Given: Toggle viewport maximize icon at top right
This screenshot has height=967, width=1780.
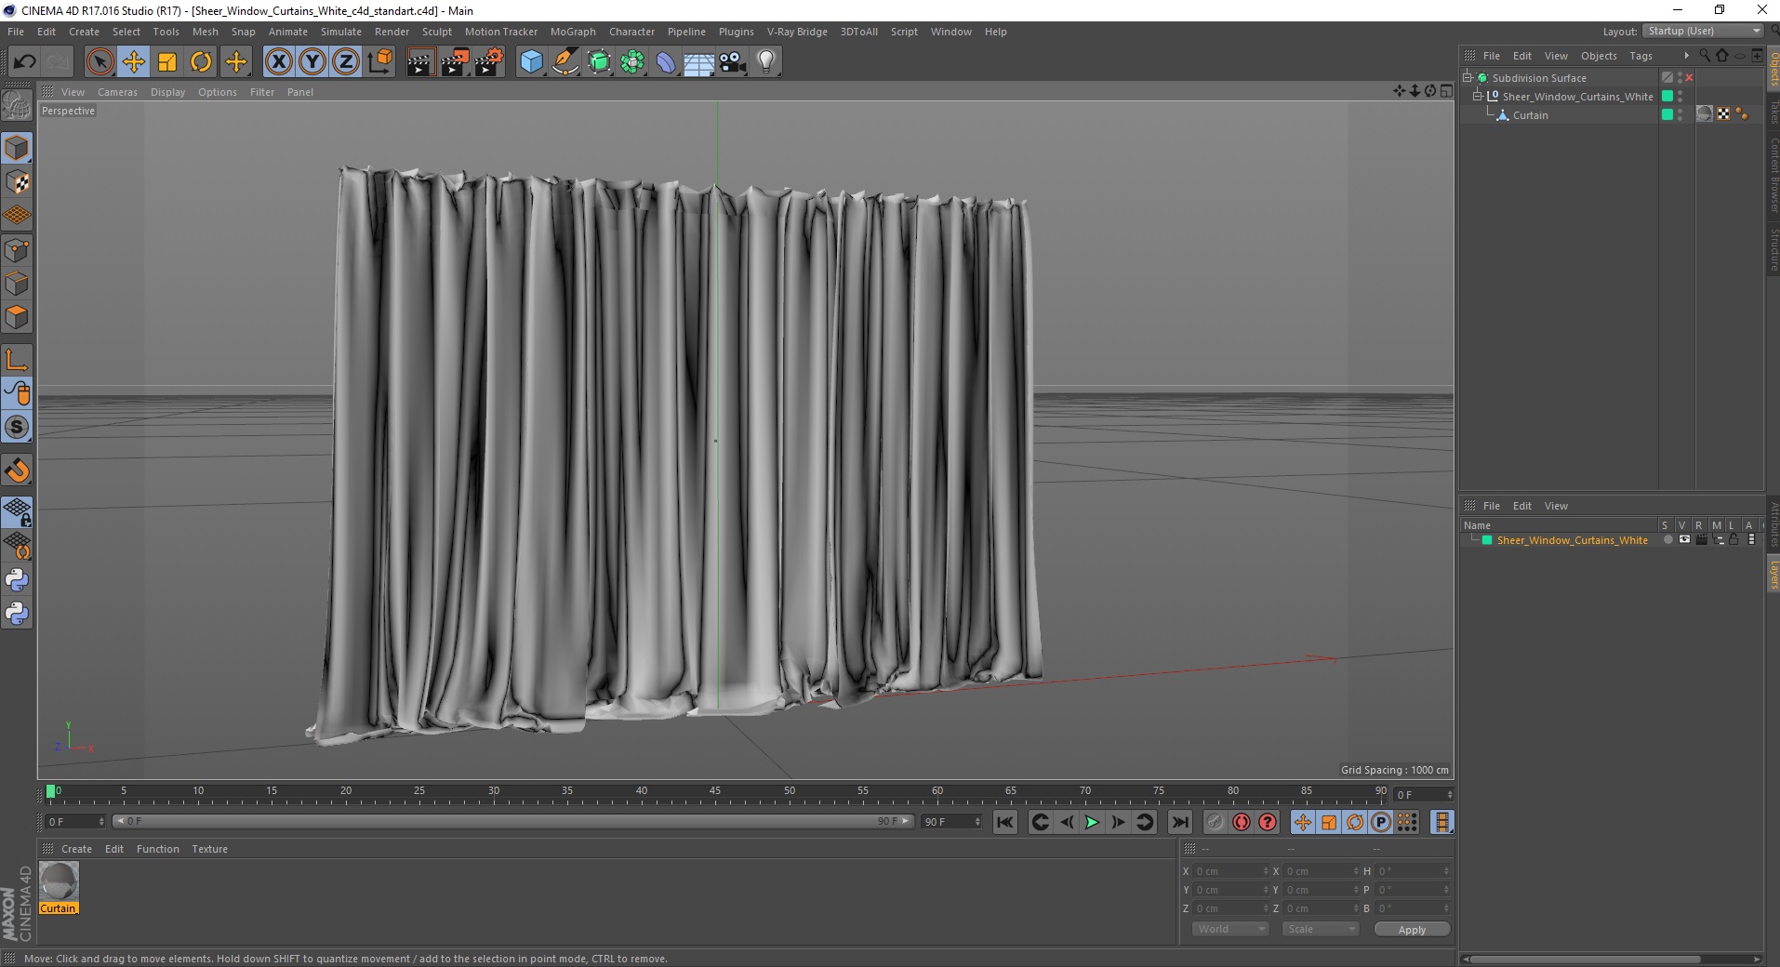Looking at the screenshot, I should [x=1446, y=91].
